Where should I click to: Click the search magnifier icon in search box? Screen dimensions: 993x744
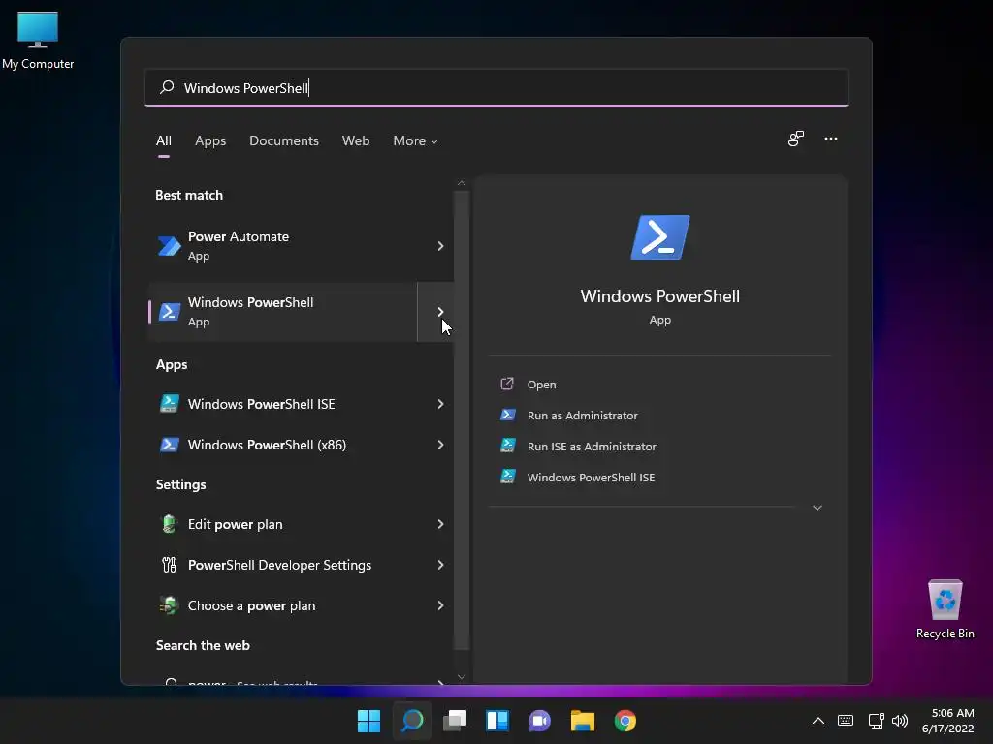167,87
